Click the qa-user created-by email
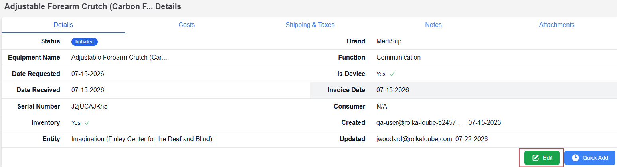 [x=419, y=123]
